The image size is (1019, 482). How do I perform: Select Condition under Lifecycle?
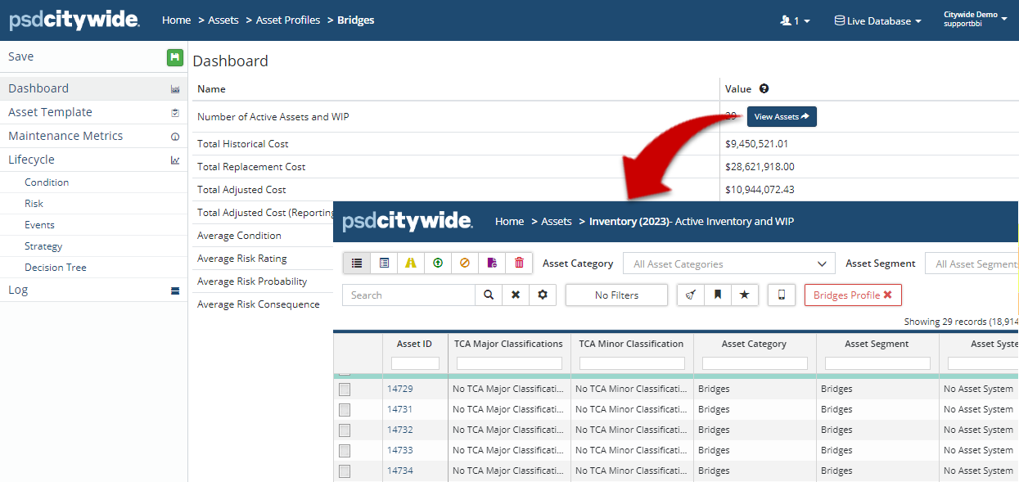click(x=47, y=182)
